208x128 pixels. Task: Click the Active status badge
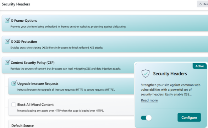click(x=199, y=66)
